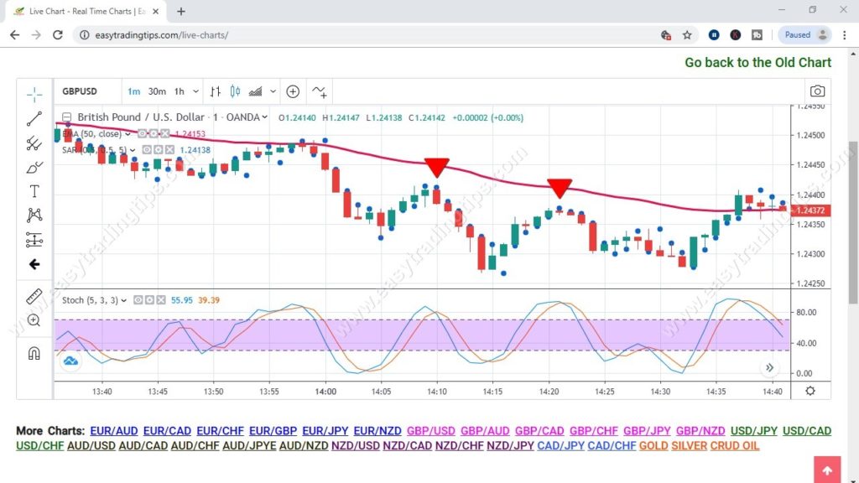Select the Crosshair cursor tool
Viewport: 859px width, 483px height.
34,95
